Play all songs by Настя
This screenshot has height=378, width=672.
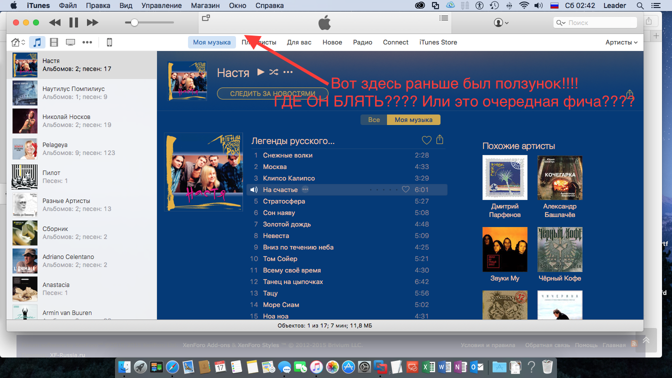pyautogui.click(x=260, y=72)
